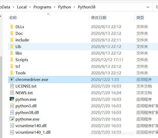
Task: Click the vcruntime140.dll file name
Action: click(31, 126)
